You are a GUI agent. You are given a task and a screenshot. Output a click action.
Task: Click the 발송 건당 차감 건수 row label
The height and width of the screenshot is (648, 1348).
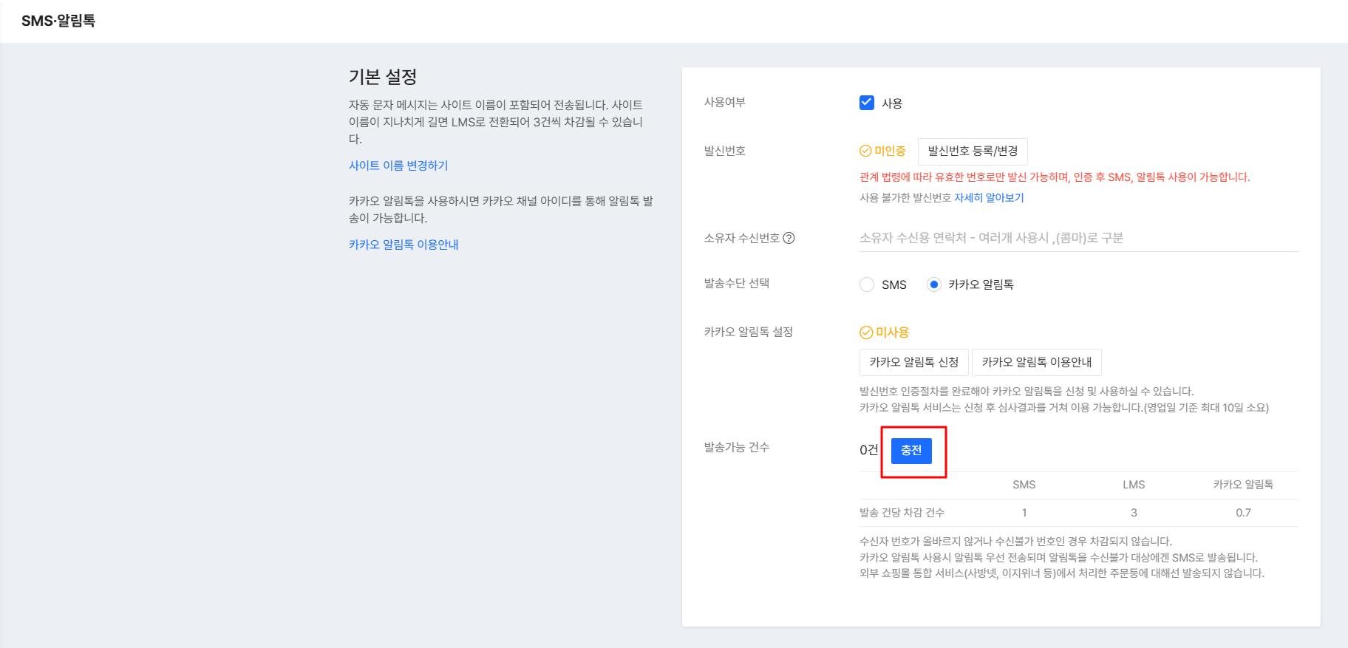[x=902, y=513]
